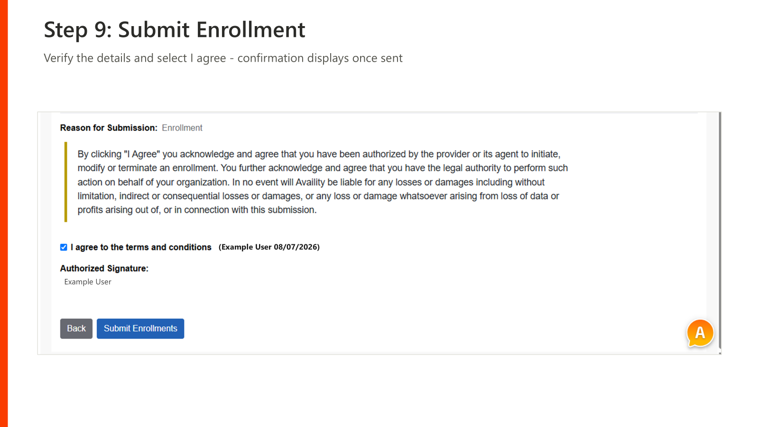Image resolution: width=759 pixels, height=427 pixels.
Task: Click the 'Step 9: Submit Enrollment' heading
Action: click(x=175, y=29)
